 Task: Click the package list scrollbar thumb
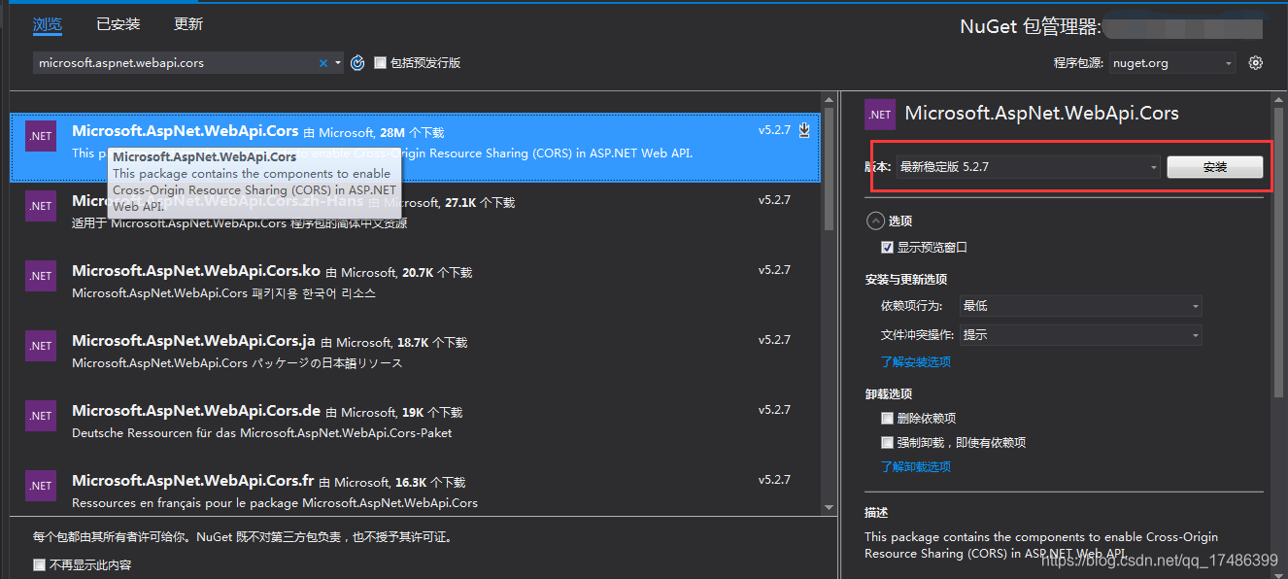click(829, 169)
